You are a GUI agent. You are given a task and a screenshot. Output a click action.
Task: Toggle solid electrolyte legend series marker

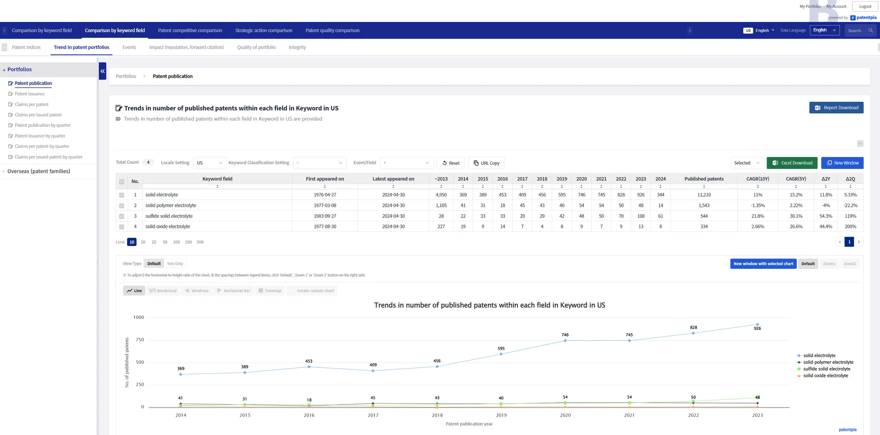pos(799,356)
